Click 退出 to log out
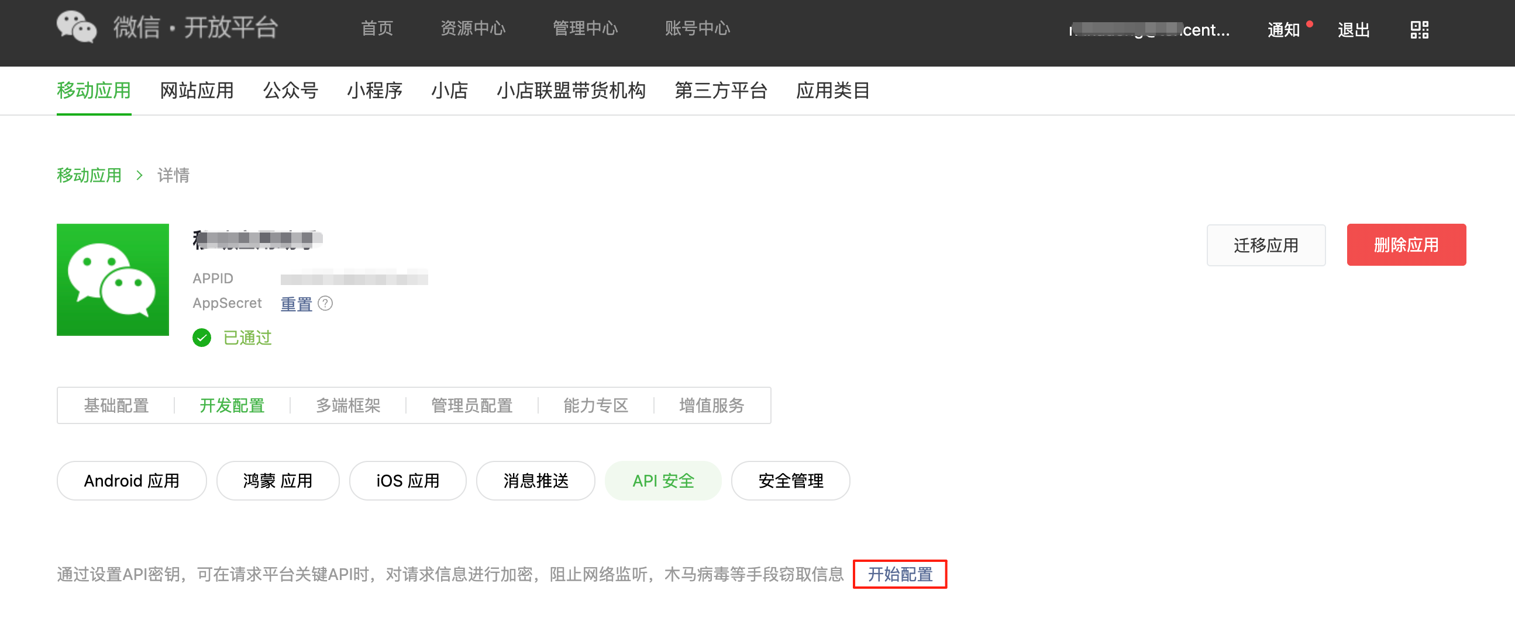The height and width of the screenshot is (639, 1515). (x=1354, y=29)
